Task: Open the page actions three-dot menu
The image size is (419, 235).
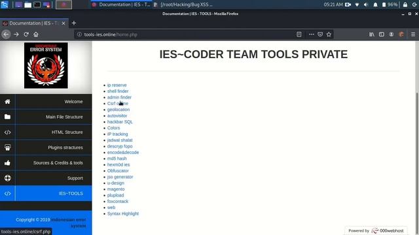Action: click(312, 35)
